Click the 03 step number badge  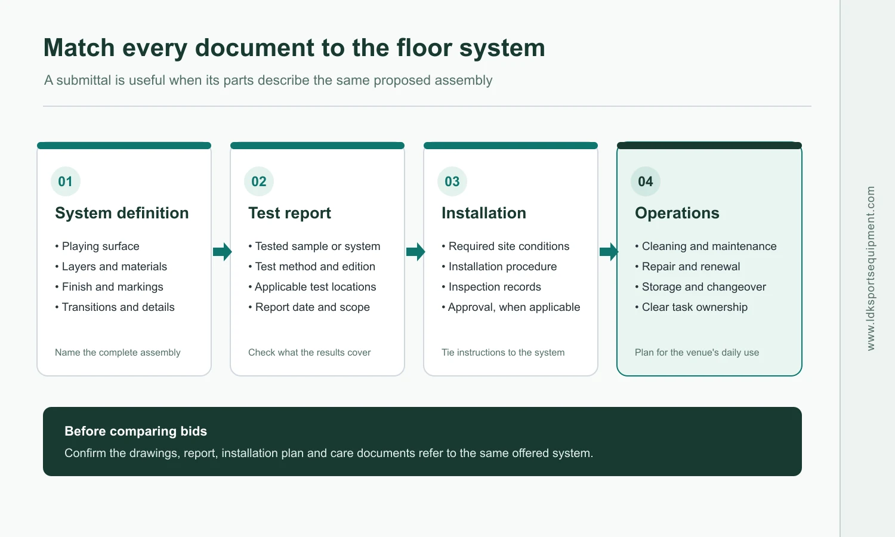[452, 181]
